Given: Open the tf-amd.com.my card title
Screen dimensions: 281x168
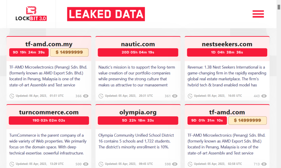Looking at the screenshot, I should click(49, 44).
